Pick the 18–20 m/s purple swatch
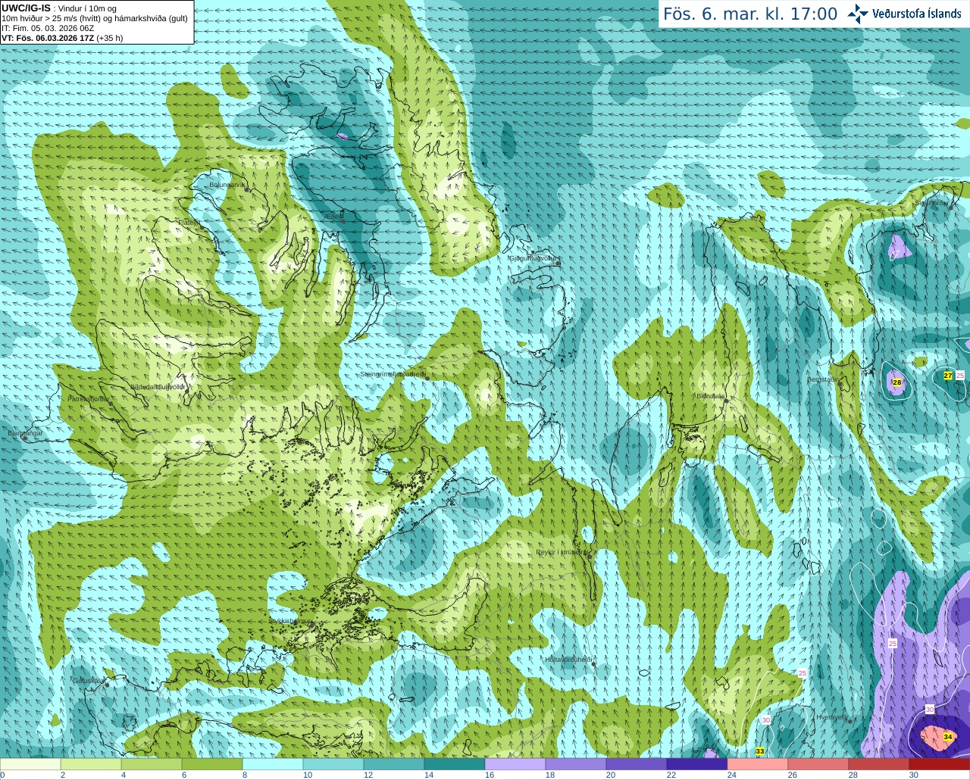The width and height of the screenshot is (970, 780). click(576, 764)
